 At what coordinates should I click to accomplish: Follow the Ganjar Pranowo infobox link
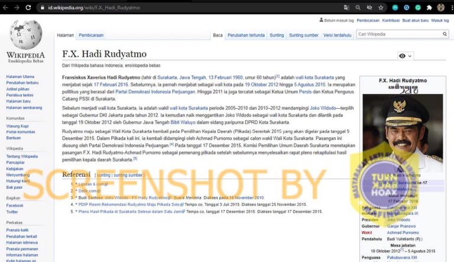401,226
